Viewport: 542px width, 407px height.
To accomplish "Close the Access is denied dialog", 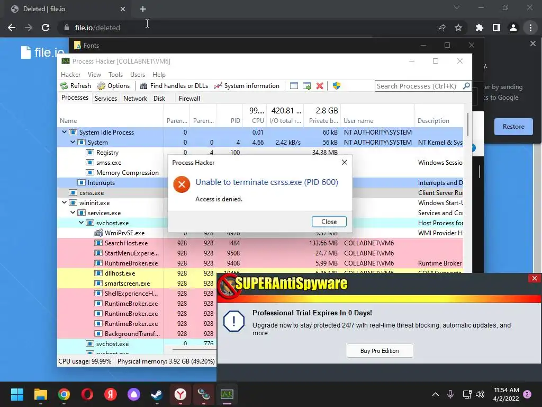I will coord(329,222).
